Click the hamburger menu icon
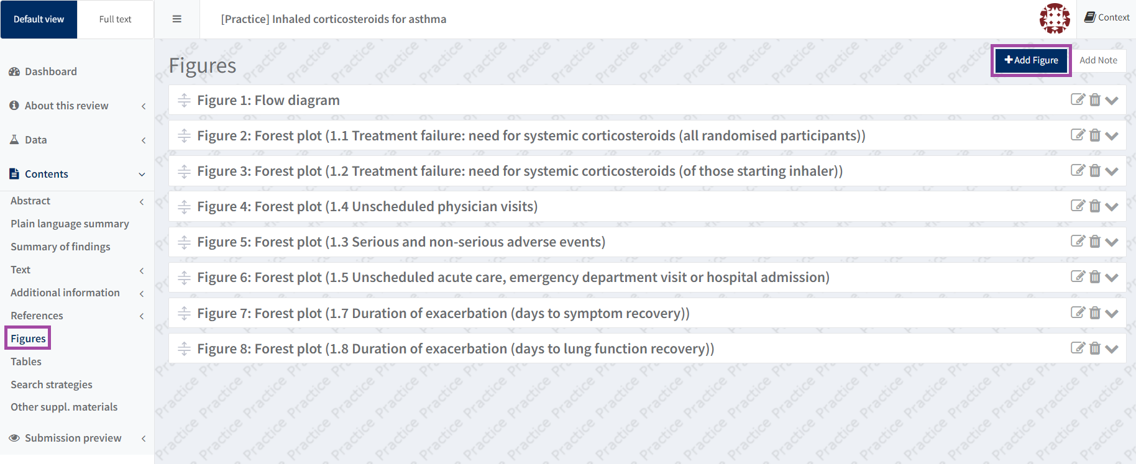Screen dimensions: 1136x464 pyautogui.click(x=177, y=19)
